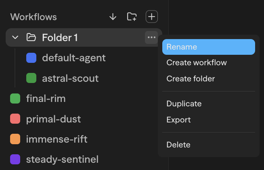Click the orange swatch beside immense-rift
264x170 pixels.
[15, 139]
